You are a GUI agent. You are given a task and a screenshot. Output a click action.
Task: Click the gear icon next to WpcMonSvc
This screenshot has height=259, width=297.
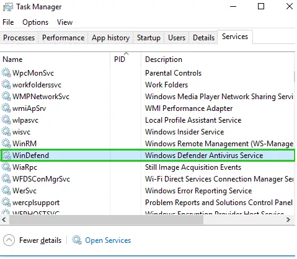6,72
